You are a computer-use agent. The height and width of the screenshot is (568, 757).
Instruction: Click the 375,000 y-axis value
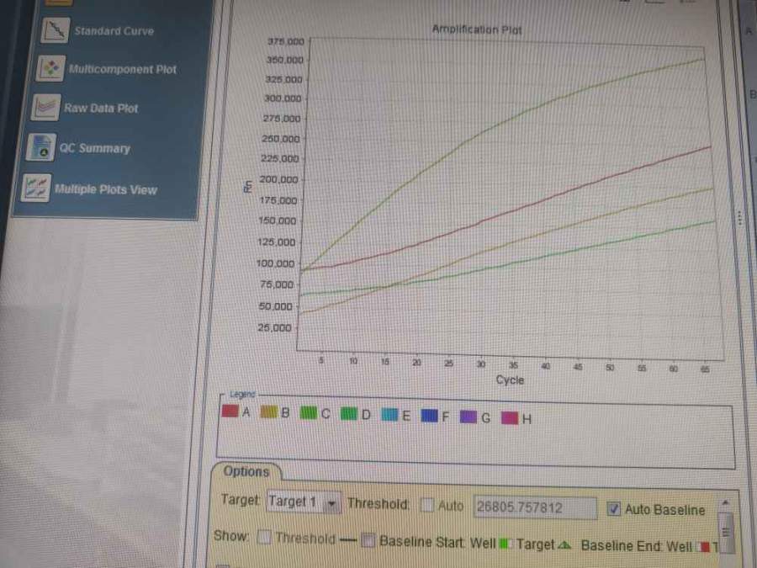point(286,41)
